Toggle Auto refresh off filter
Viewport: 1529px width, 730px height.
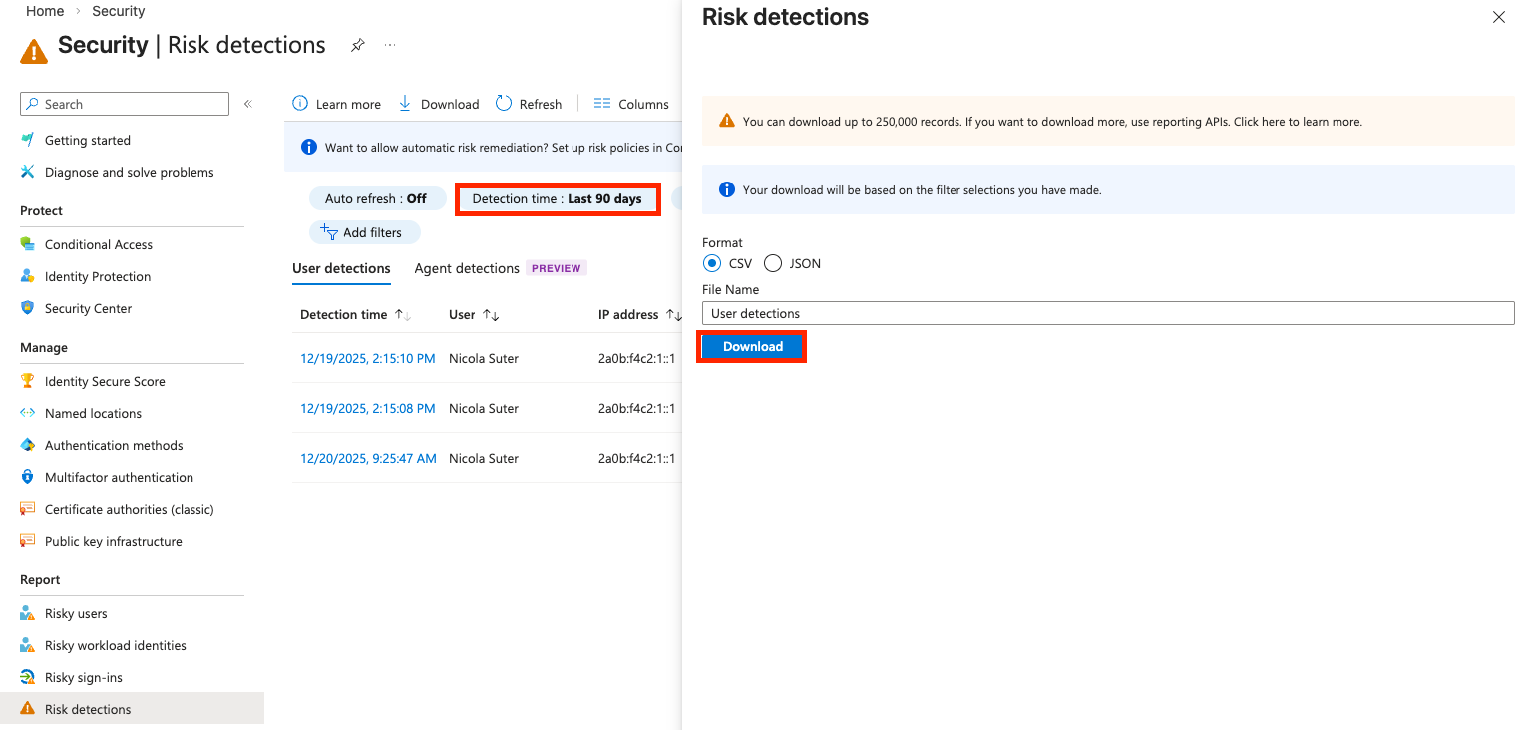[x=377, y=198]
